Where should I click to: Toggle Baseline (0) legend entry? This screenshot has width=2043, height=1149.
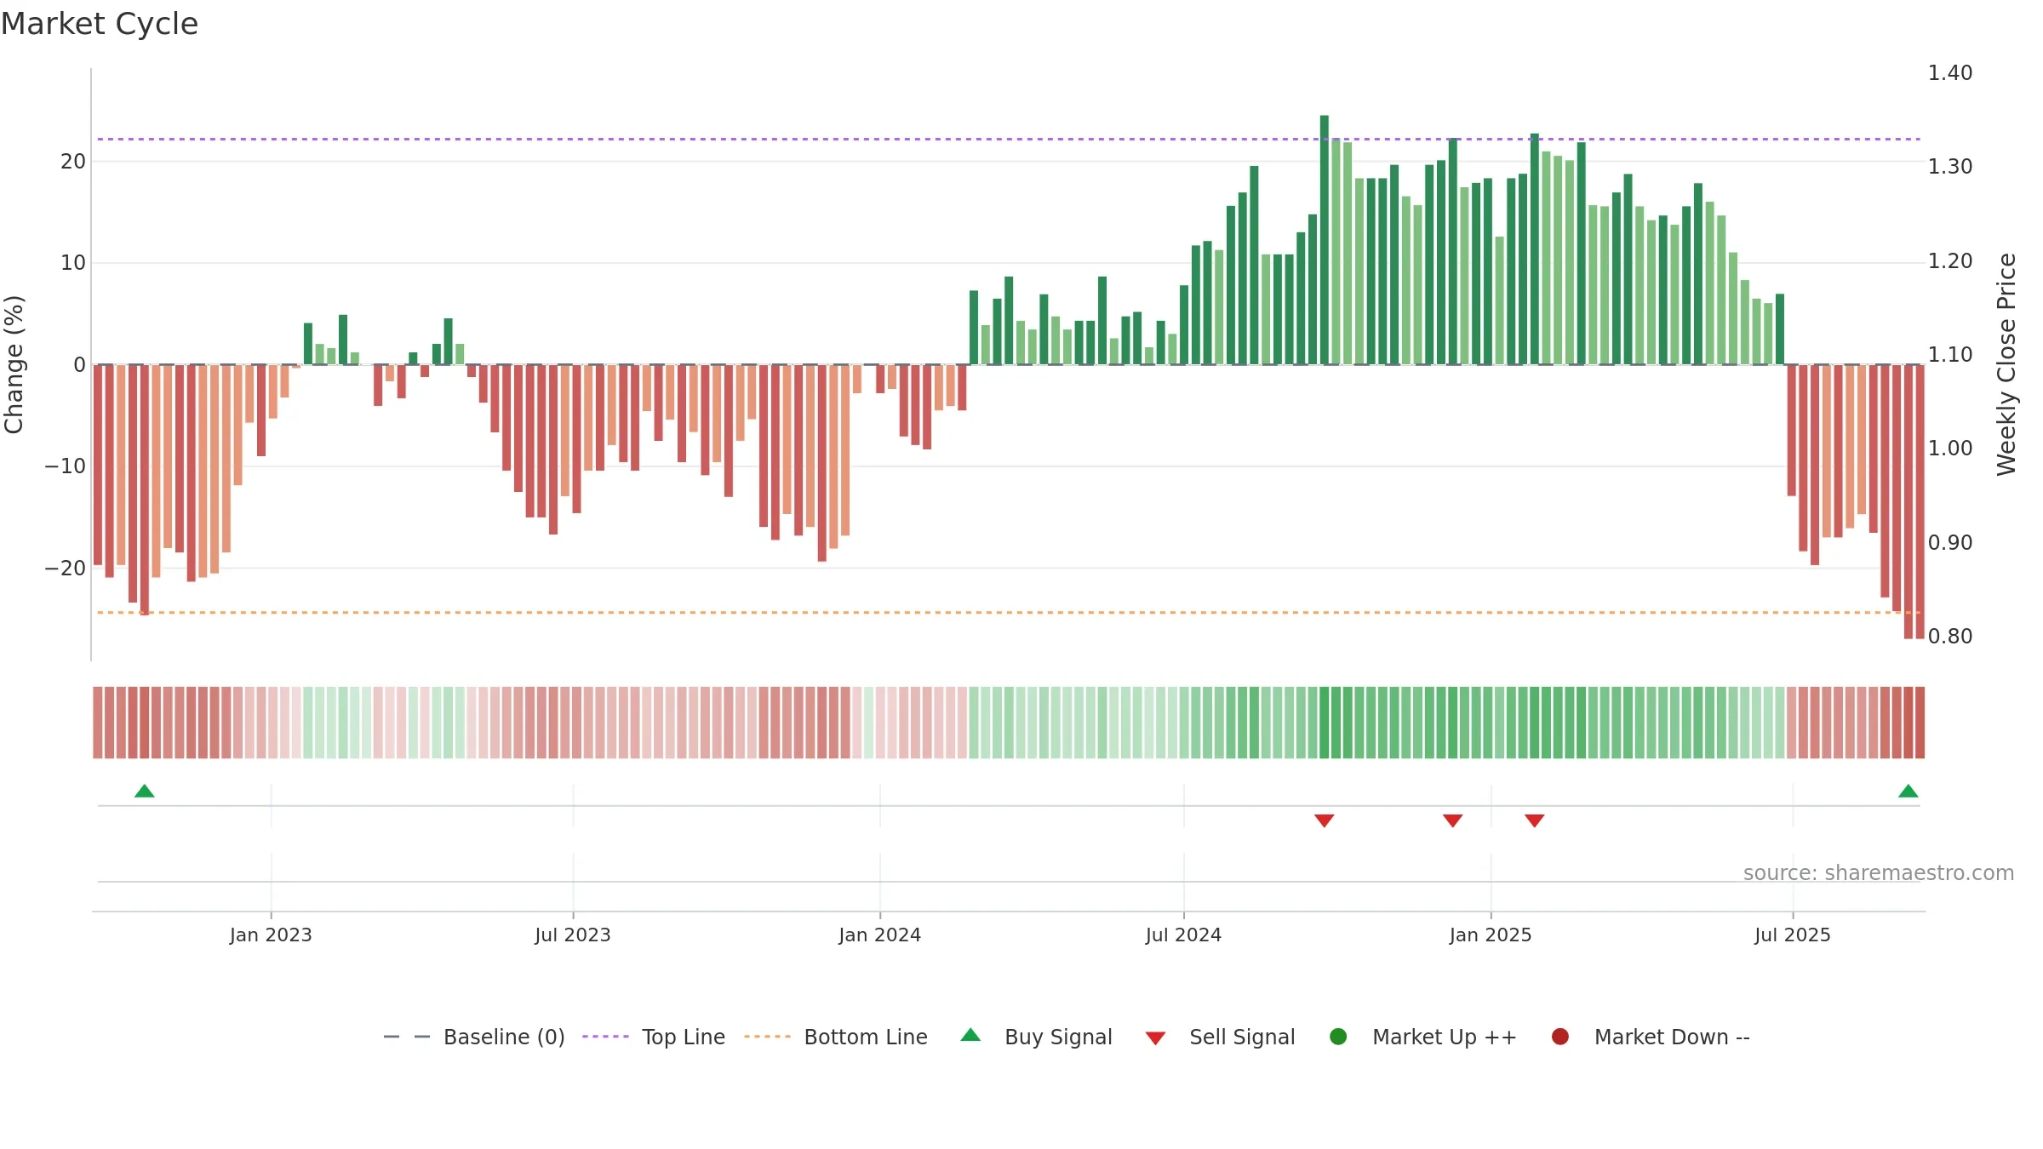pyautogui.click(x=474, y=1037)
